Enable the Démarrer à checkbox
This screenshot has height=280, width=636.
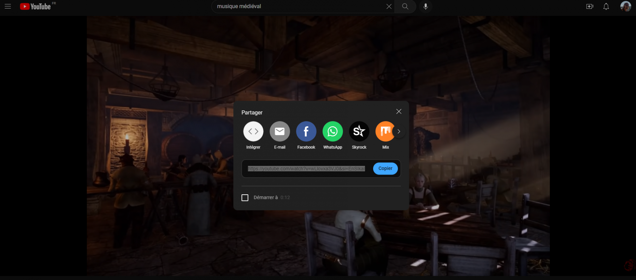point(245,197)
